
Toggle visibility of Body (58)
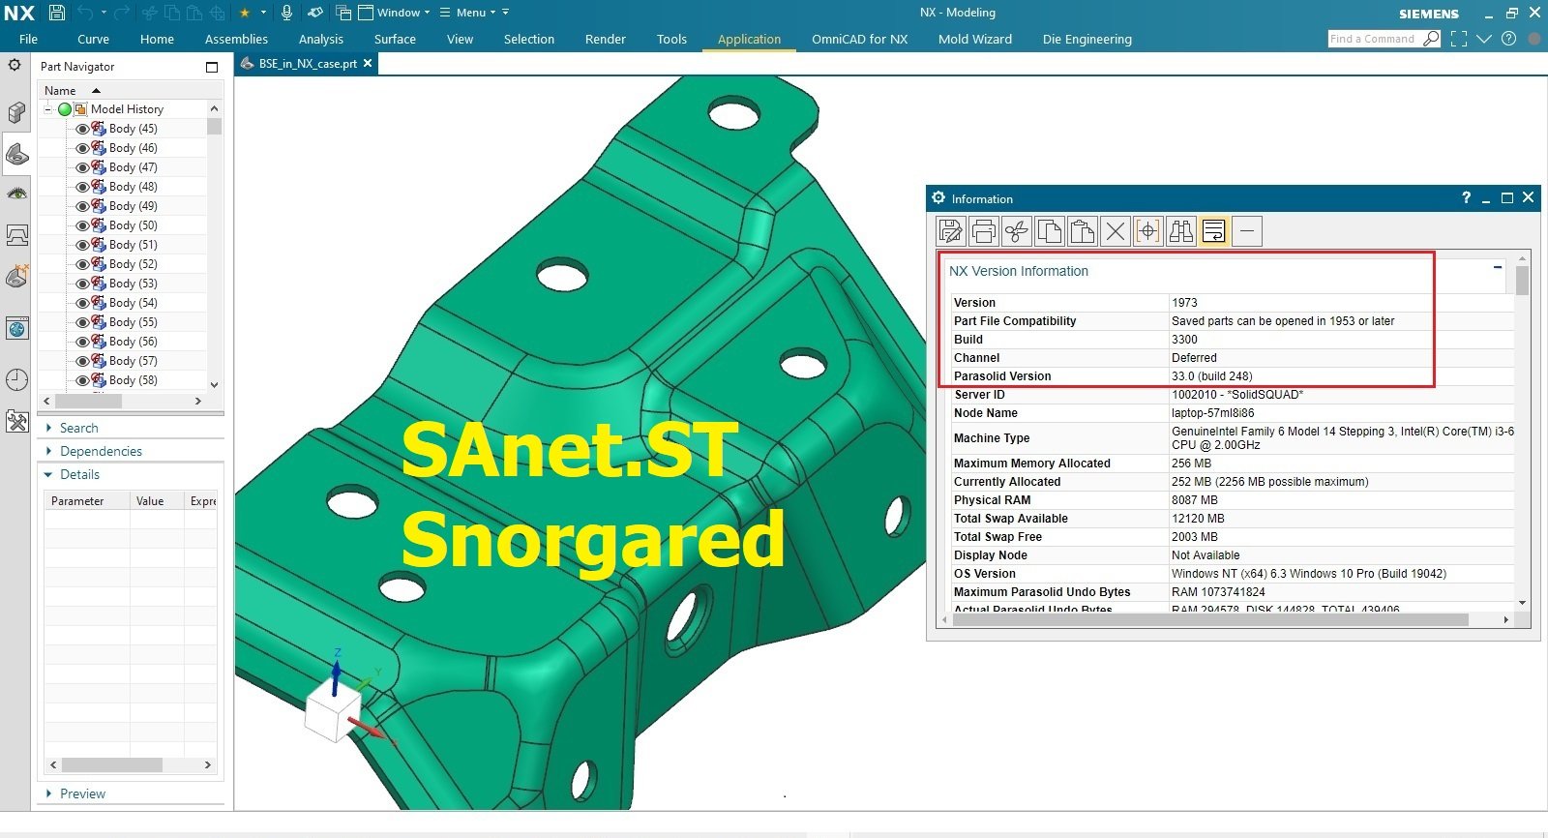pos(82,380)
